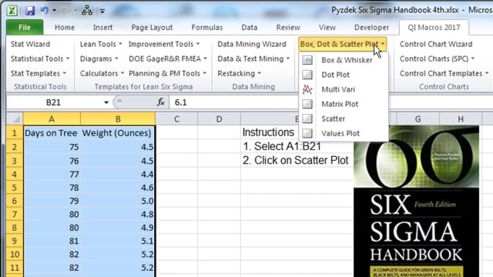The image size is (493, 277).
Task: Click cell with 2. Click on Scatter Plot
Action: pyautogui.click(x=296, y=160)
